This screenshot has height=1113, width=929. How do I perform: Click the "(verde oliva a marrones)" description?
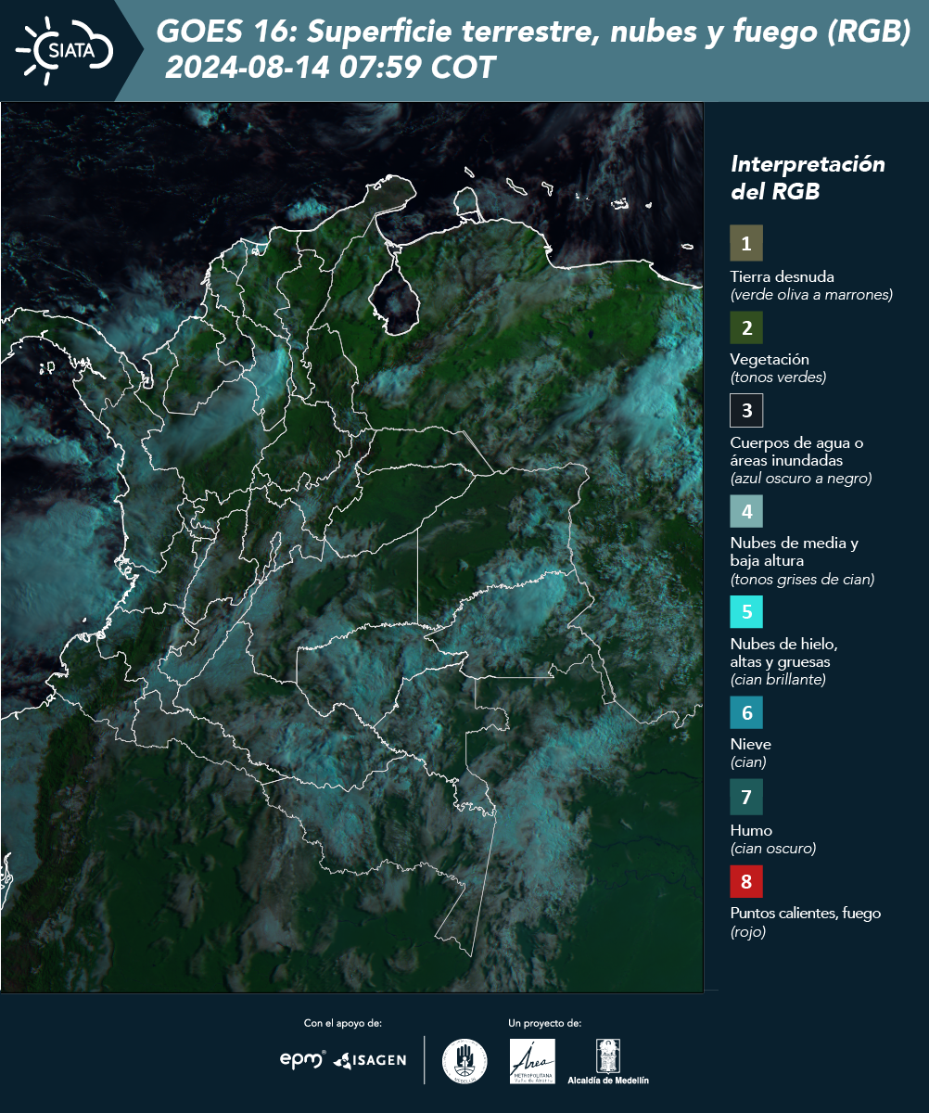tap(811, 295)
